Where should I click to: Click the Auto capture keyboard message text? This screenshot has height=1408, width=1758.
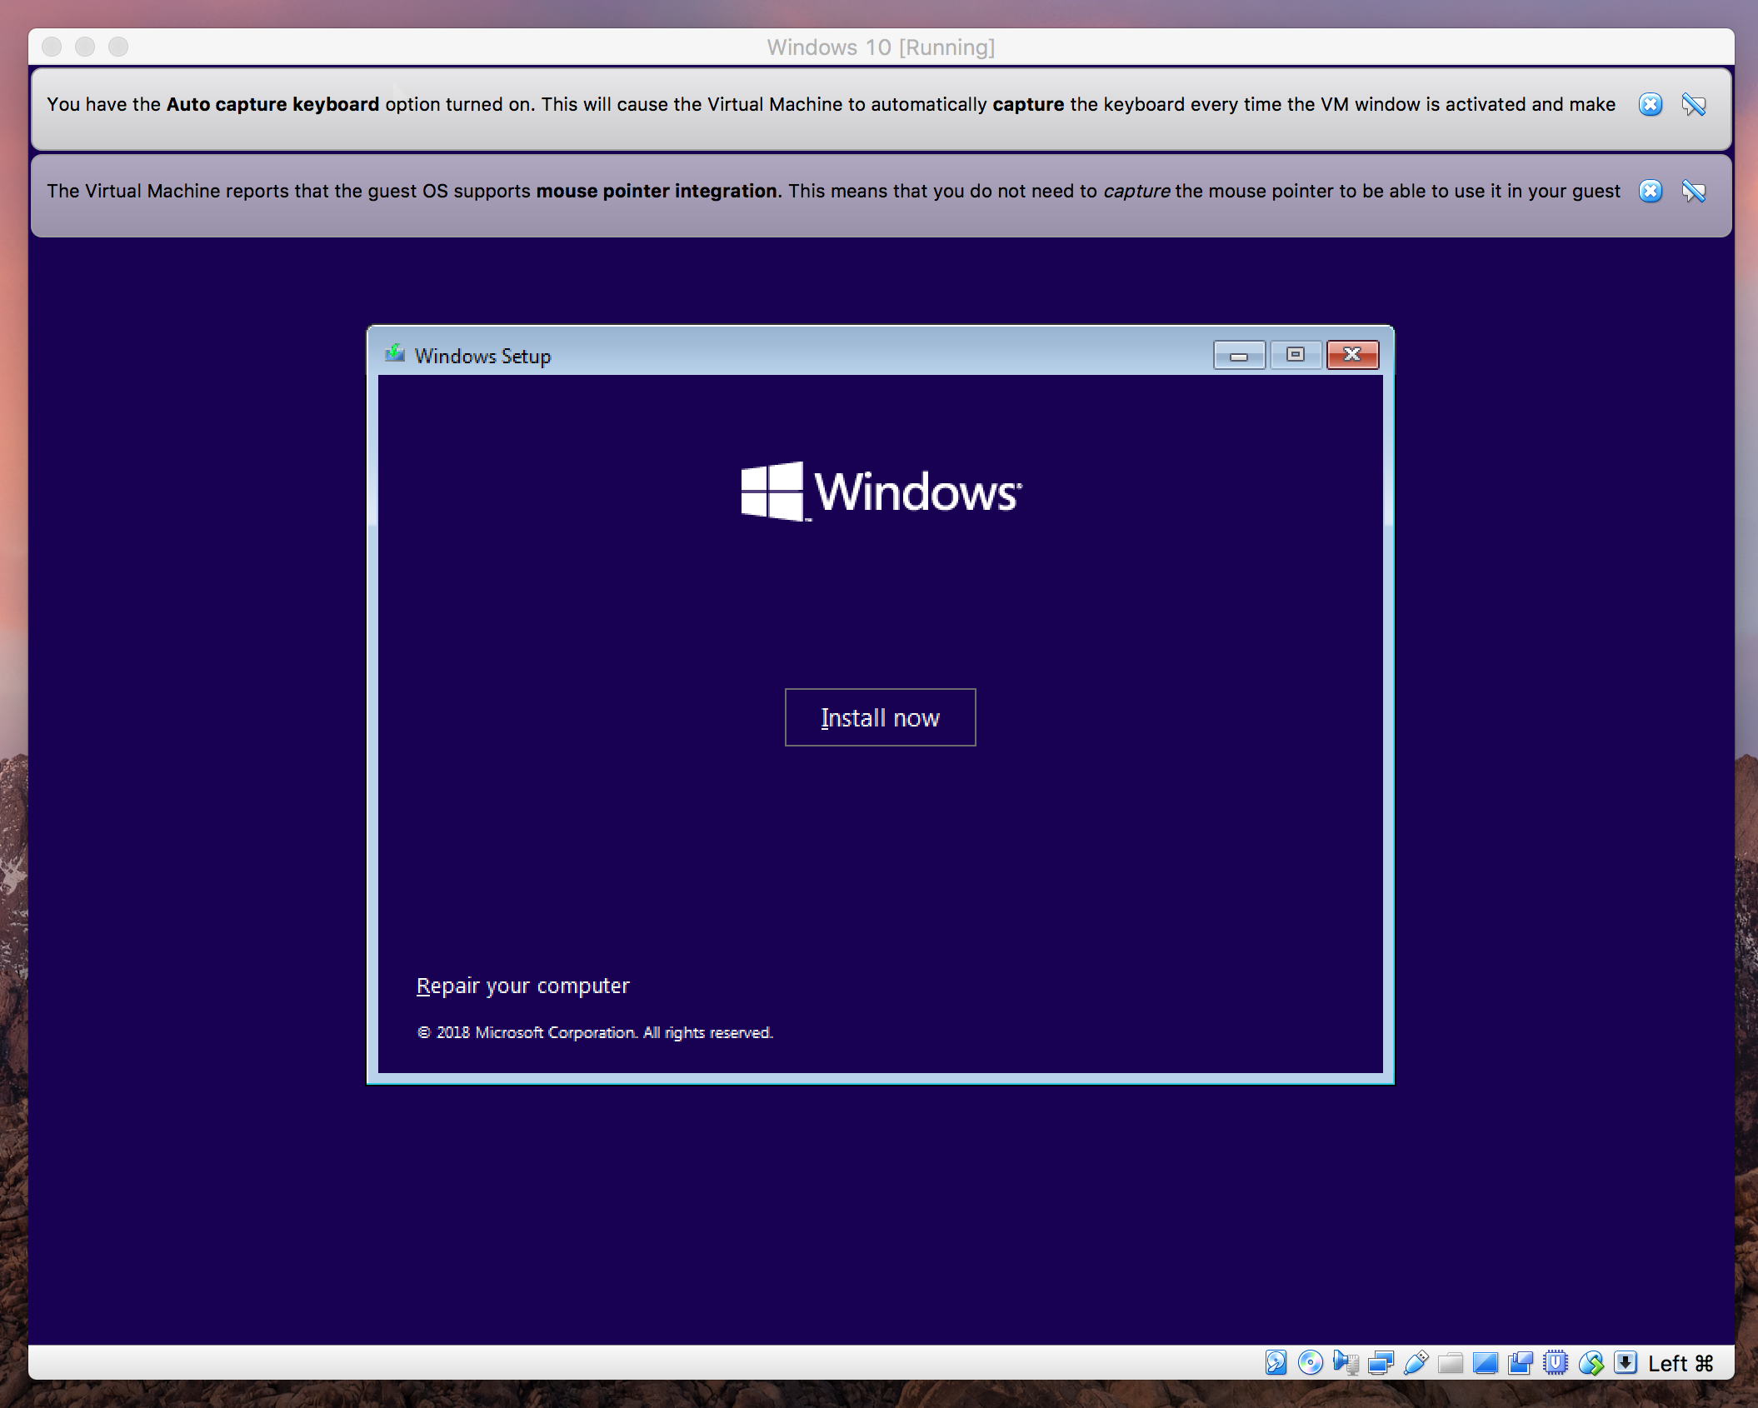coord(831,104)
